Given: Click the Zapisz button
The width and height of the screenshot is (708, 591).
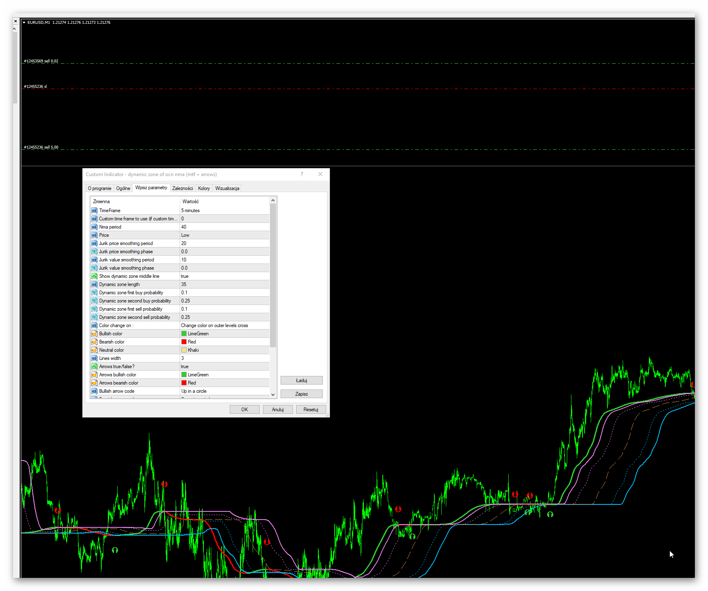Looking at the screenshot, I should pos(301,394).
